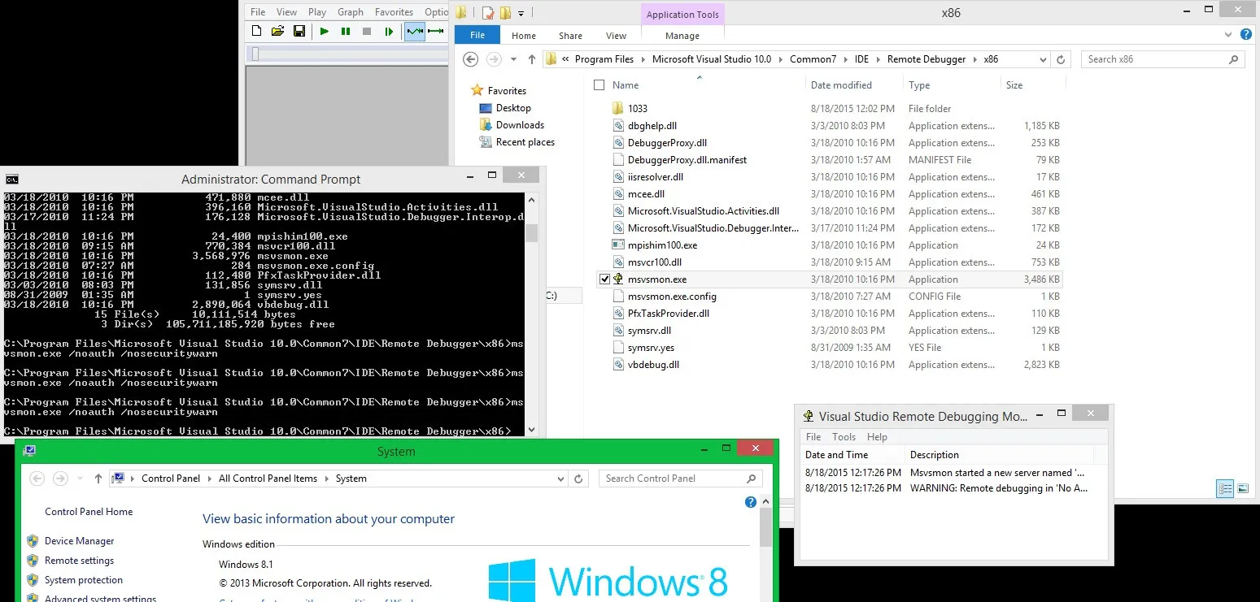Click the New document icon in graph toolbar
1260x602 pixels.
click(x=257, y=32)
